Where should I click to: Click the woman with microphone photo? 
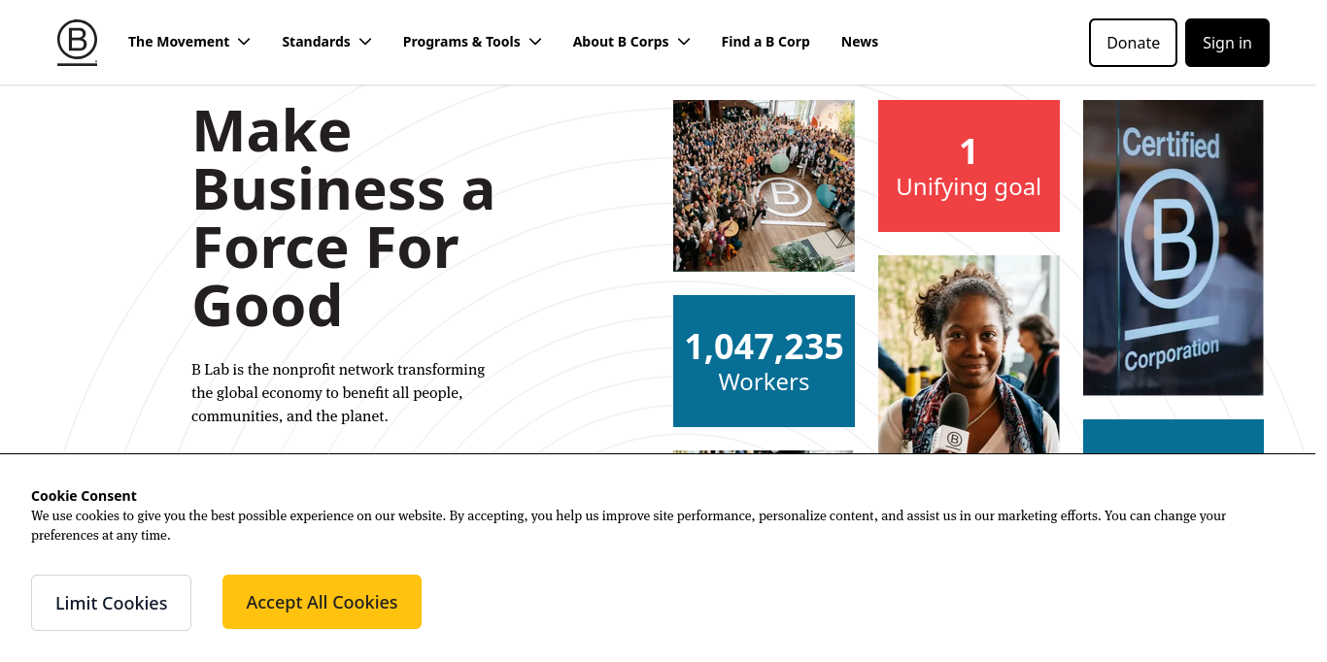[x=969, y=354]
